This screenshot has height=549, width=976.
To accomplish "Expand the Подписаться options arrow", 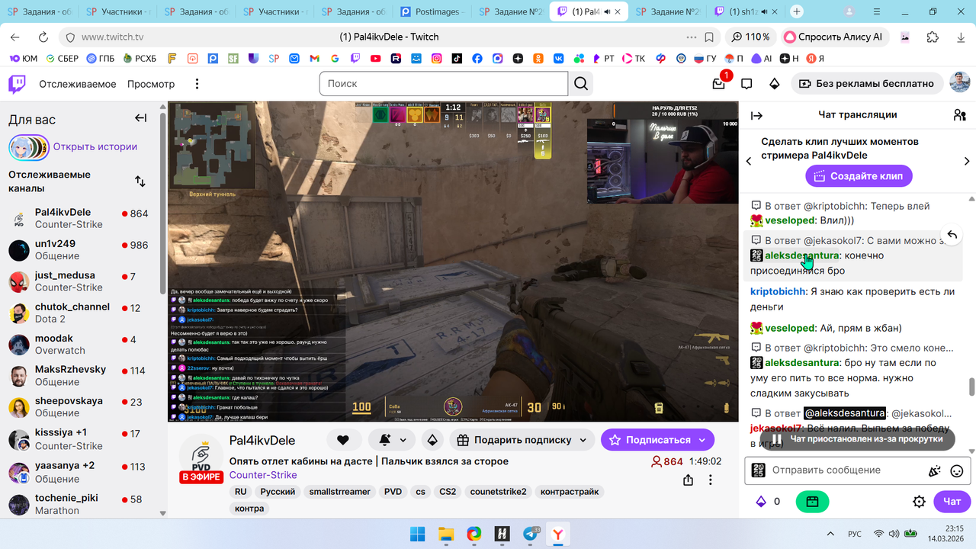I will (704, 440).
